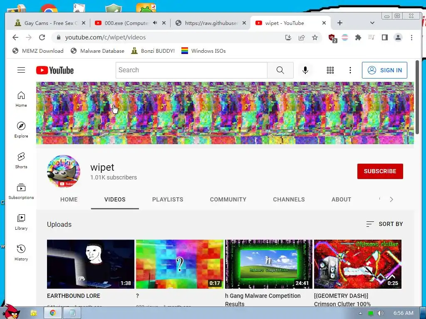
Task: Click the address bar URL
Action: click(105, 37)
